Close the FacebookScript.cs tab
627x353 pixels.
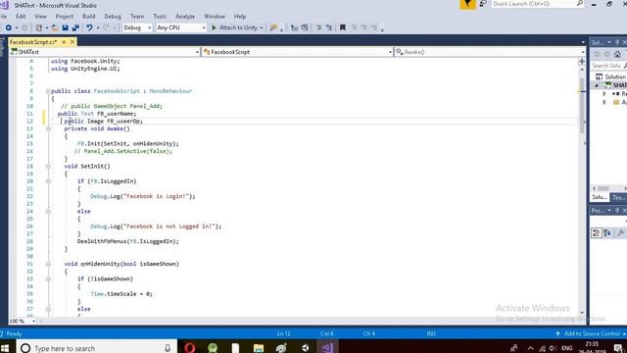(x=72, y=41)
